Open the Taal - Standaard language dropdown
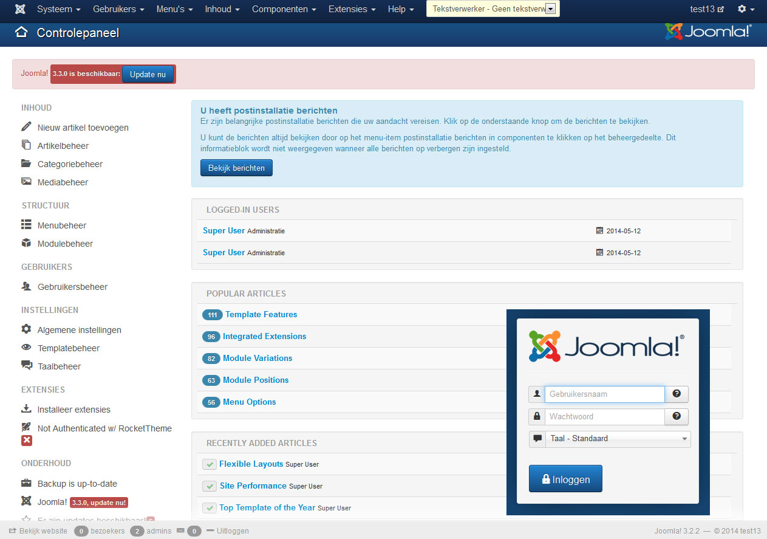Viewport: 767px width, 539px height. [x=618, y=439]
